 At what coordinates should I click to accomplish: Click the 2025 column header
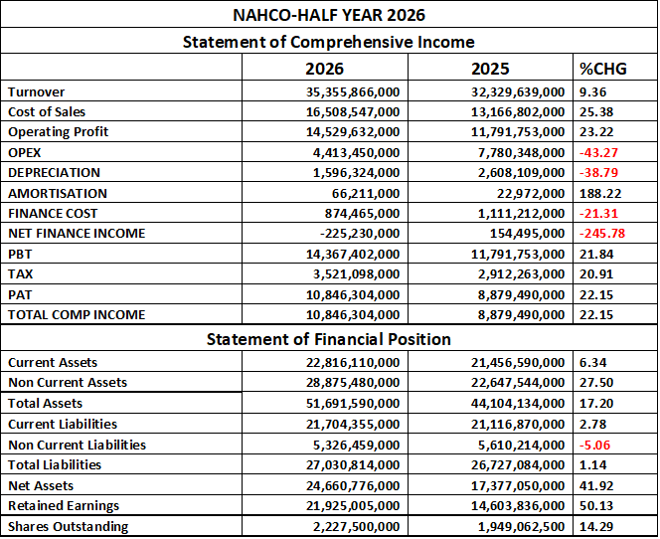click(x=490, y=69)
